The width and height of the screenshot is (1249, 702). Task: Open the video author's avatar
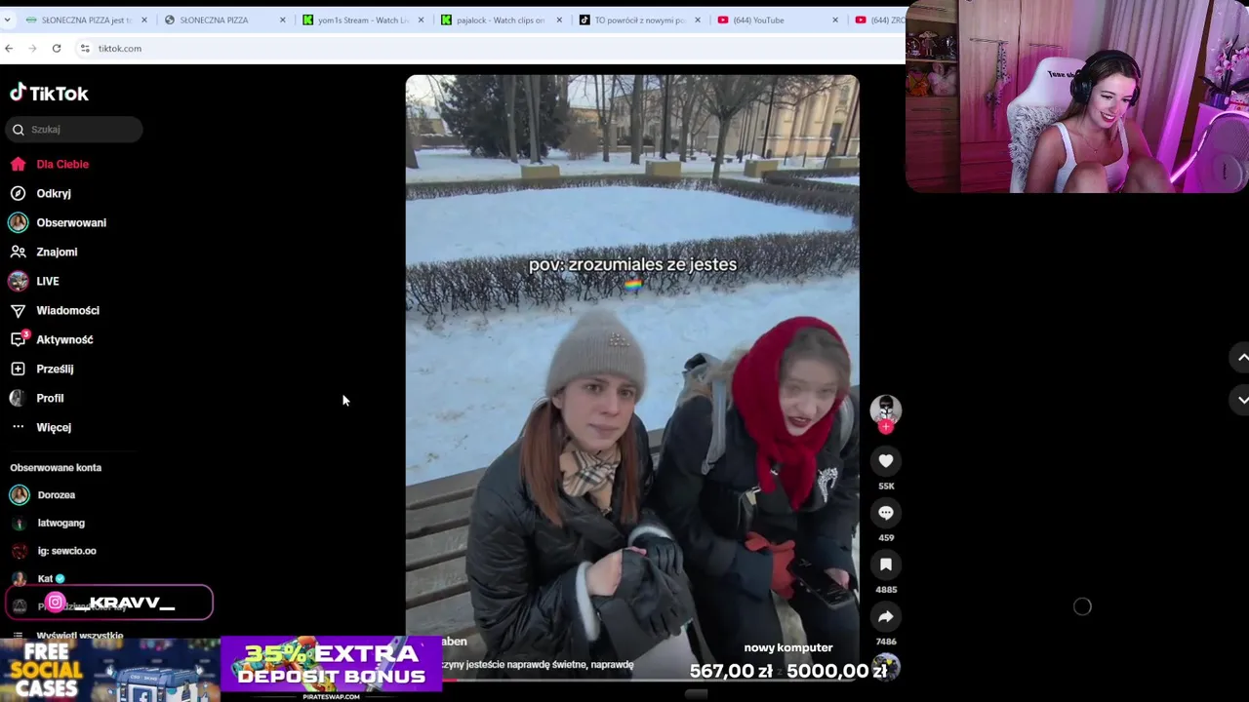pos(886,409)
